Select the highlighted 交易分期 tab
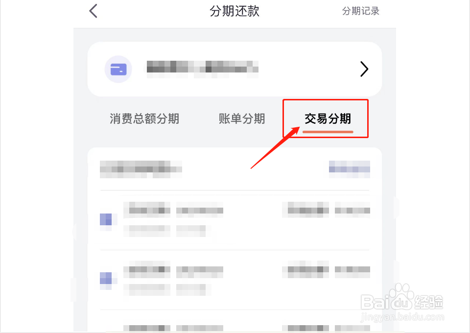Image resolution: width=470 pixels, height=333 pixels. [x=328, y=119]
